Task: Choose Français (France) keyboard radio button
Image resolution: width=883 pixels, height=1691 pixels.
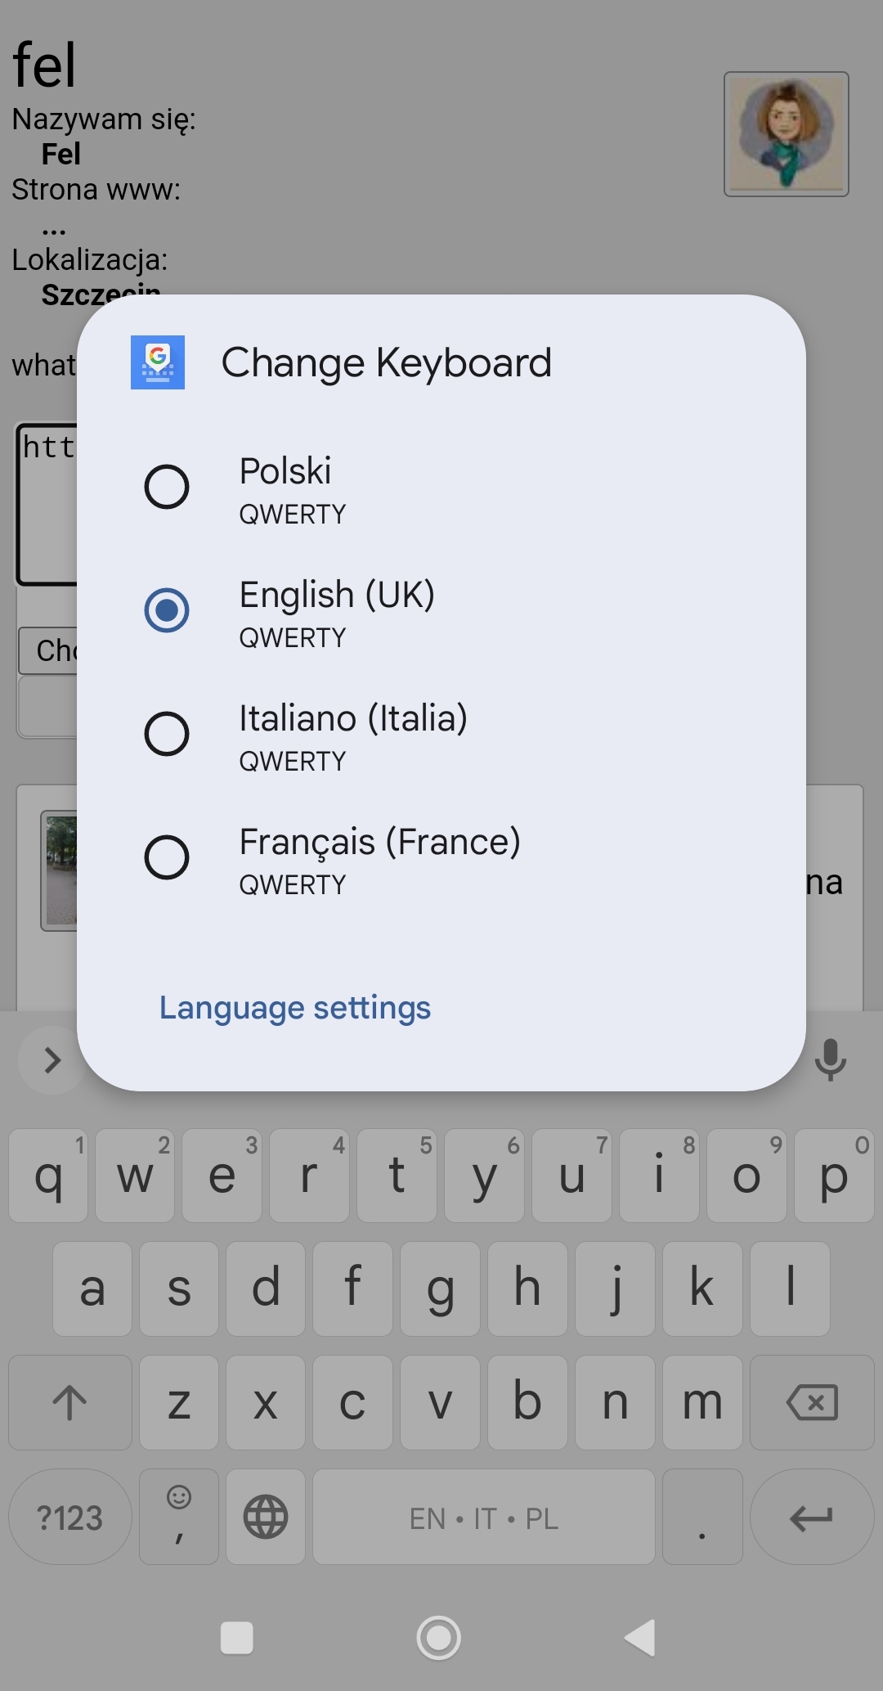Action: 167,857
